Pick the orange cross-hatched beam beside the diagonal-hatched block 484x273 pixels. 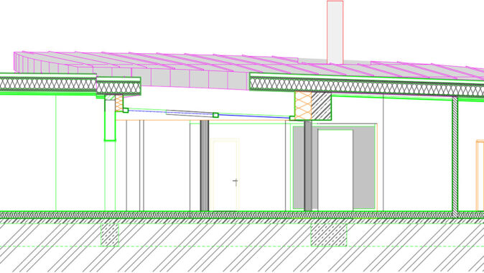coord(303,106)
